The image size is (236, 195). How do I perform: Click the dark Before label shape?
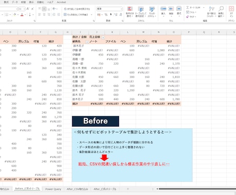pyautogui.click(x=95, y=121)
